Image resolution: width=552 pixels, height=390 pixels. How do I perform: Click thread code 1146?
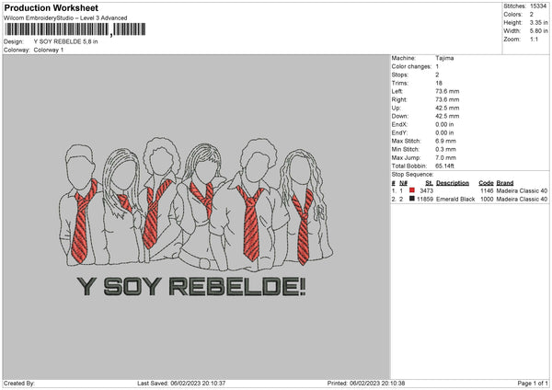487,190
